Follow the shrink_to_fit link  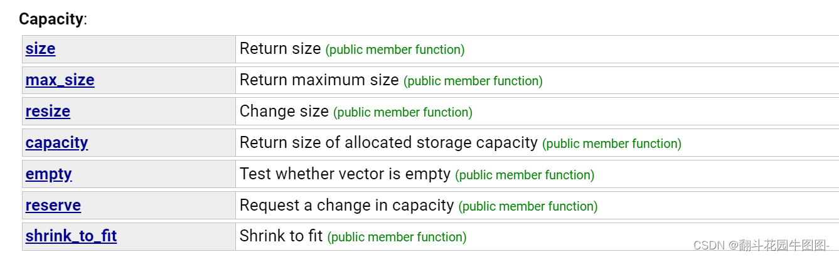[71, 236]
